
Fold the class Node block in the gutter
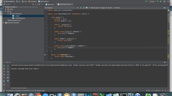pyautogui.click(x=47, y=17)
